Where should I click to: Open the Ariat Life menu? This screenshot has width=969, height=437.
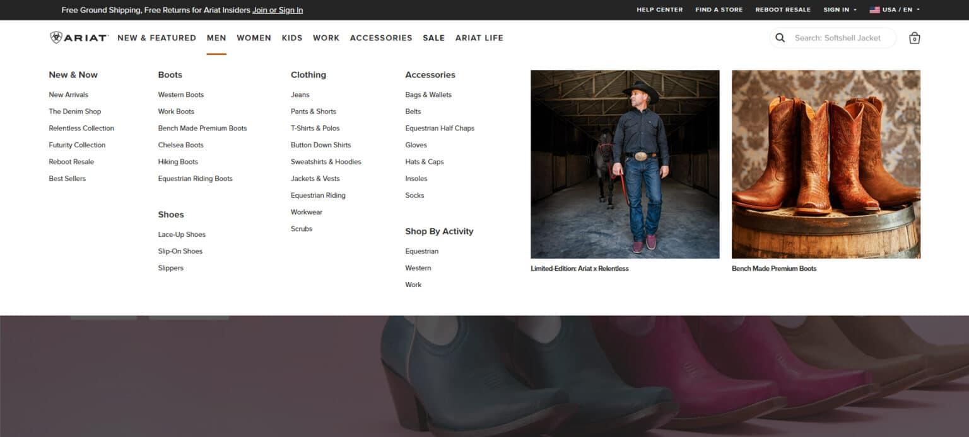point(479,38)
